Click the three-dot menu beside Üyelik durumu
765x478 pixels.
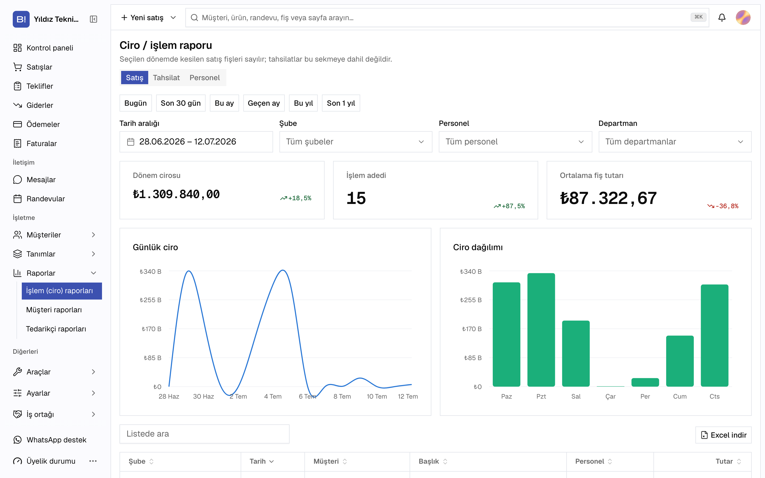click(x=93, y=461)
